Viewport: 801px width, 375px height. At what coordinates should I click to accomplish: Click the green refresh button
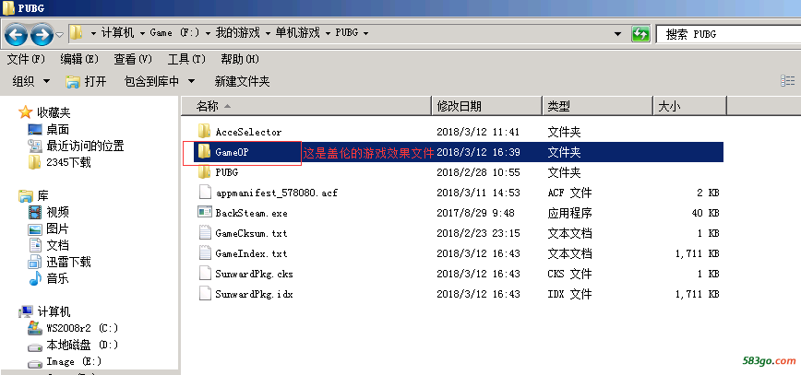pyautogui.click(x=640, y=34)
